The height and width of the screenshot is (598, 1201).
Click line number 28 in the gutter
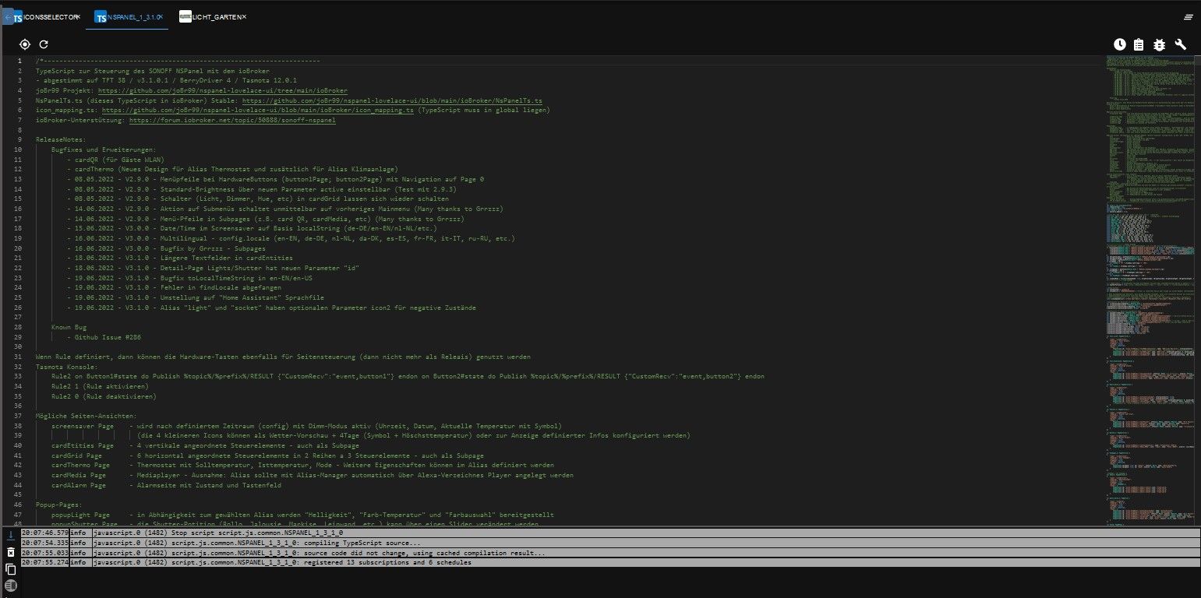(19, 327)
